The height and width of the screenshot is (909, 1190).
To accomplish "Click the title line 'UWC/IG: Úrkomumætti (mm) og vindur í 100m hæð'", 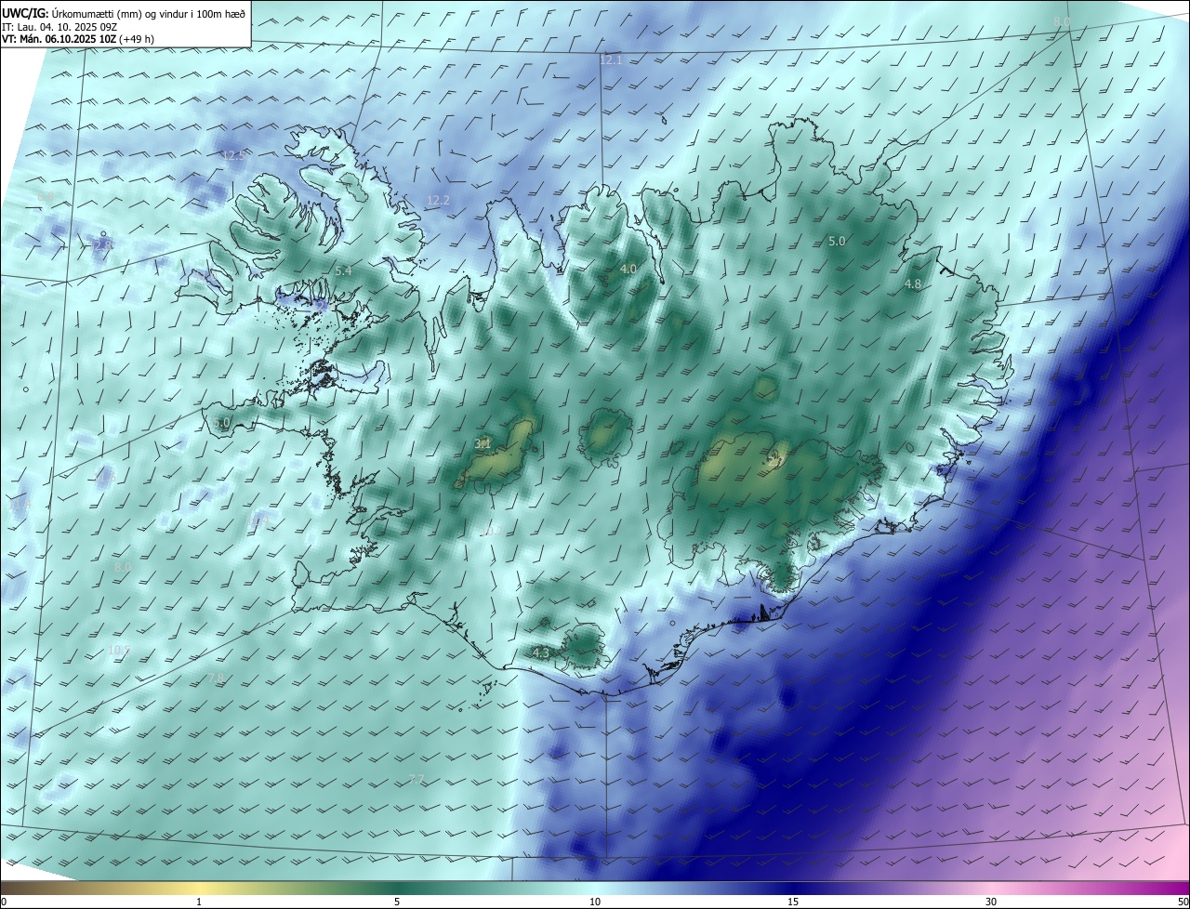I will click(x=125, y=12).
